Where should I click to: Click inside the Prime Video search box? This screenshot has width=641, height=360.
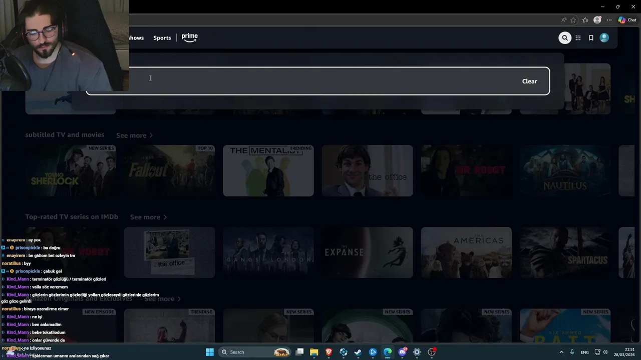click(x=317, y=81)
